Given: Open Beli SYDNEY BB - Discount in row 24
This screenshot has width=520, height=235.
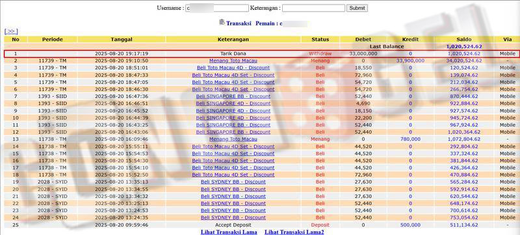Looking at the screenshot, I should (x=233, y=217).
